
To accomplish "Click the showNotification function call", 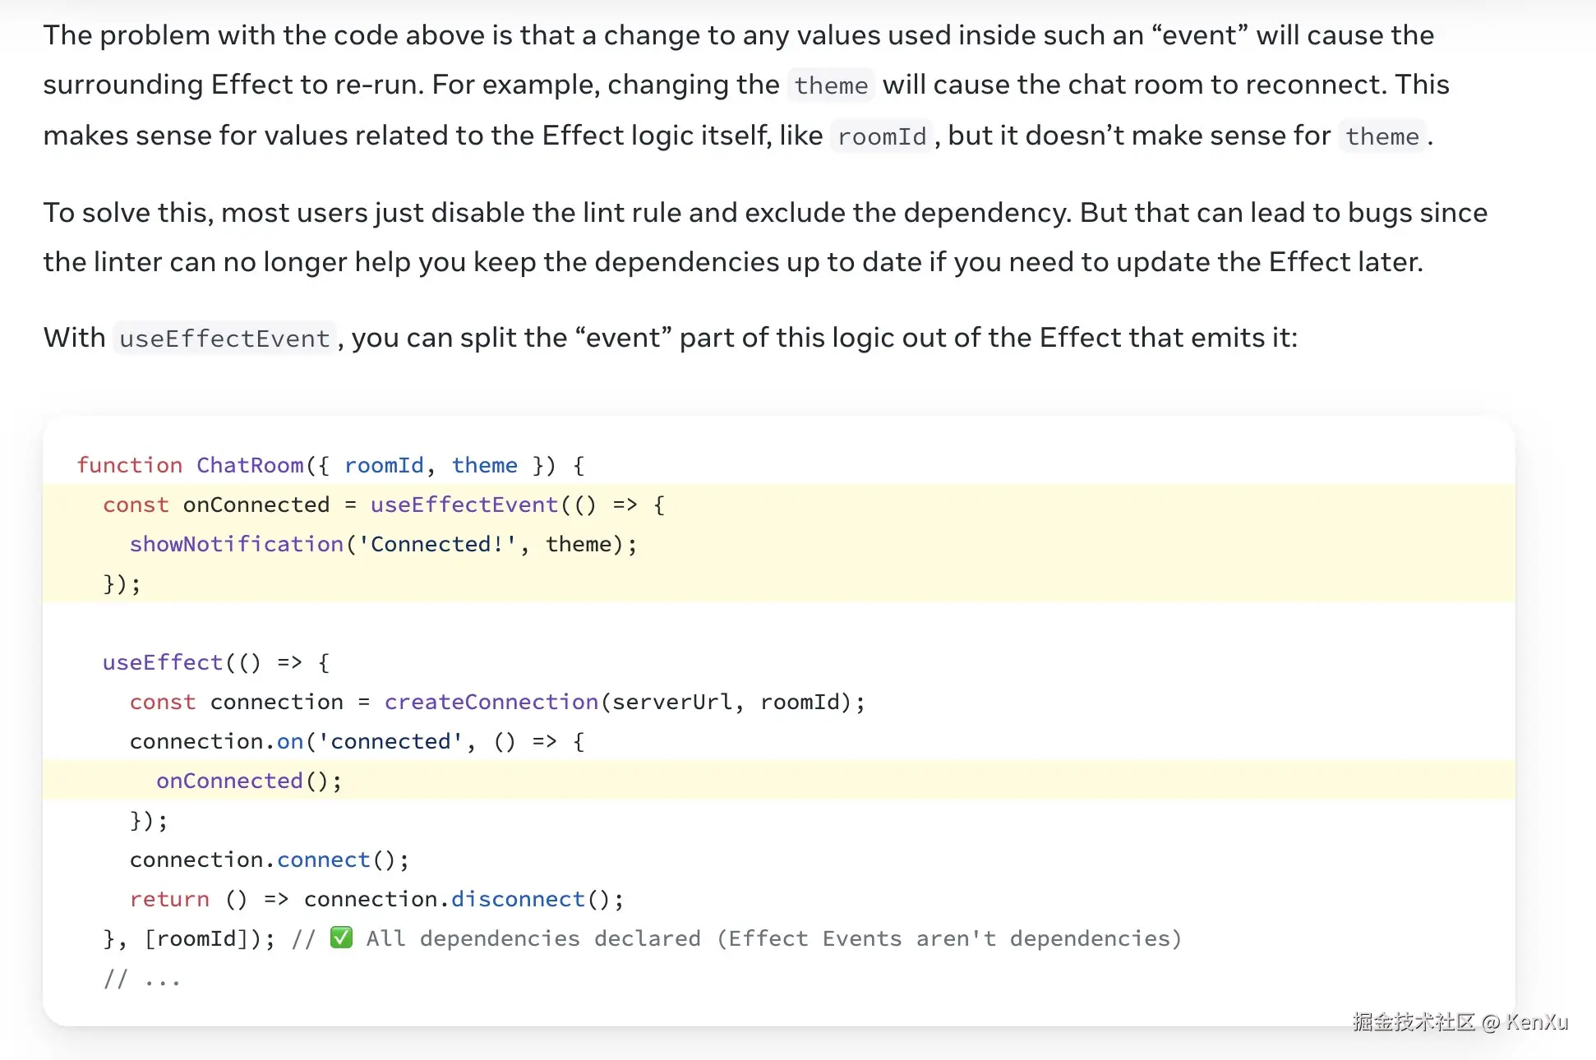I will click(x=236, y=544).
